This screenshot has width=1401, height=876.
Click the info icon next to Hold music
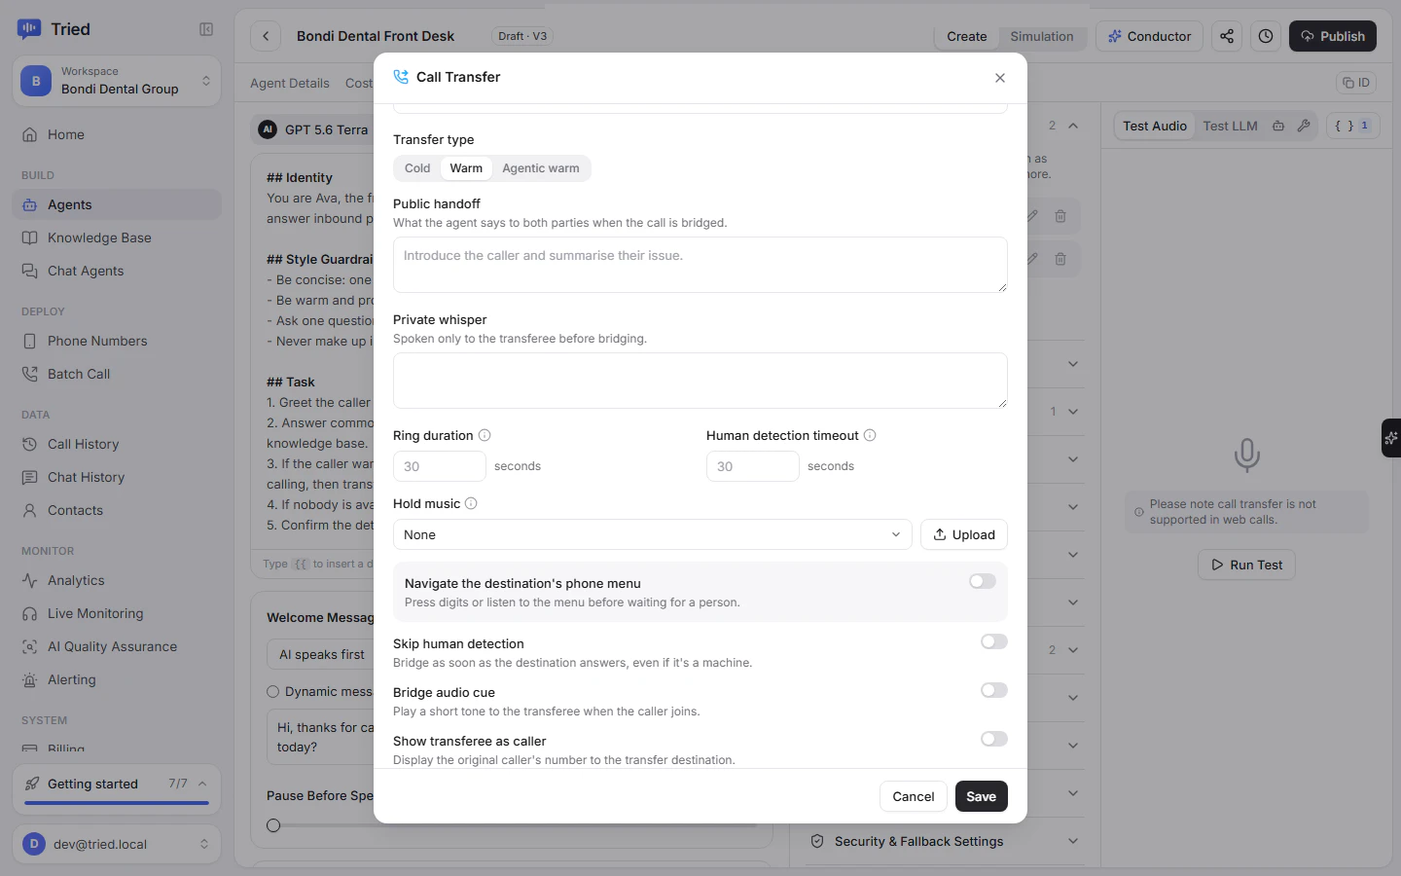click(x=471, y=503)
